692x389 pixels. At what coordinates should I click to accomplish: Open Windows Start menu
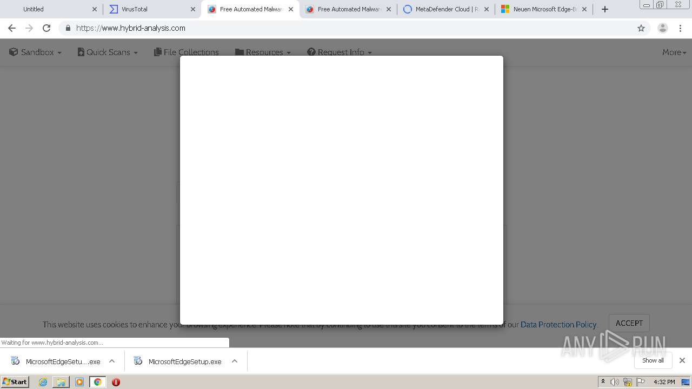tap(15, 382)
